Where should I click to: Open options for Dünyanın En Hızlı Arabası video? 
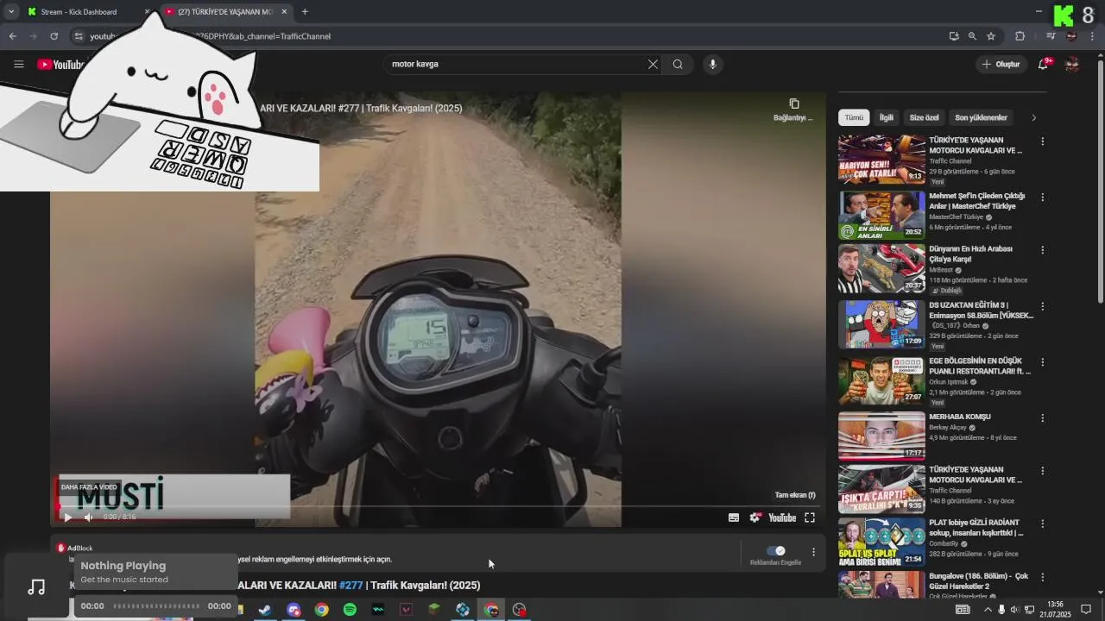coord(1042,250)
